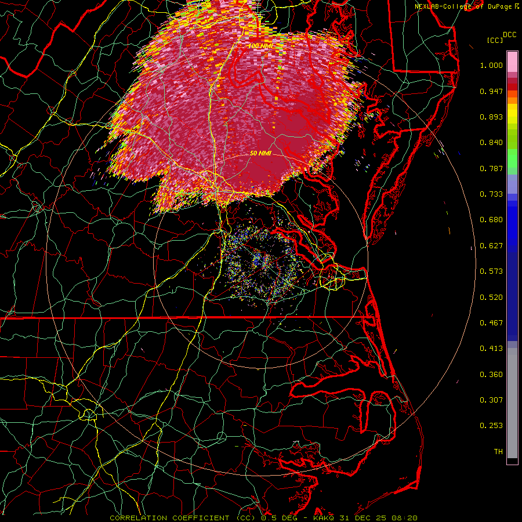
Task: Click the 31 DEC 25 date text
Action: click(362, 518)
